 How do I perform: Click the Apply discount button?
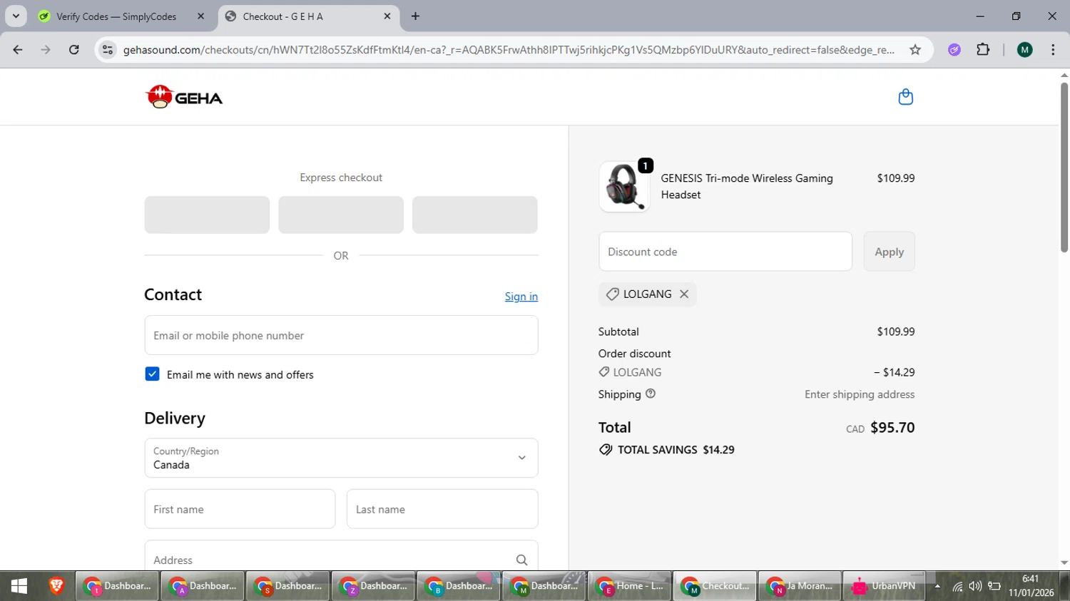pos(889,252)
